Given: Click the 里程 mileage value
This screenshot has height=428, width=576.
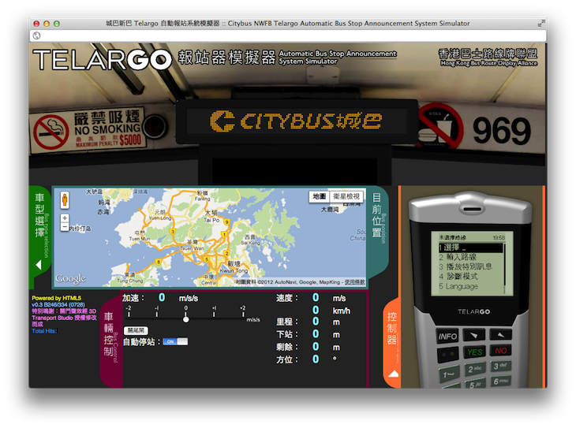Looking at the screenshot, I should 316,322.
